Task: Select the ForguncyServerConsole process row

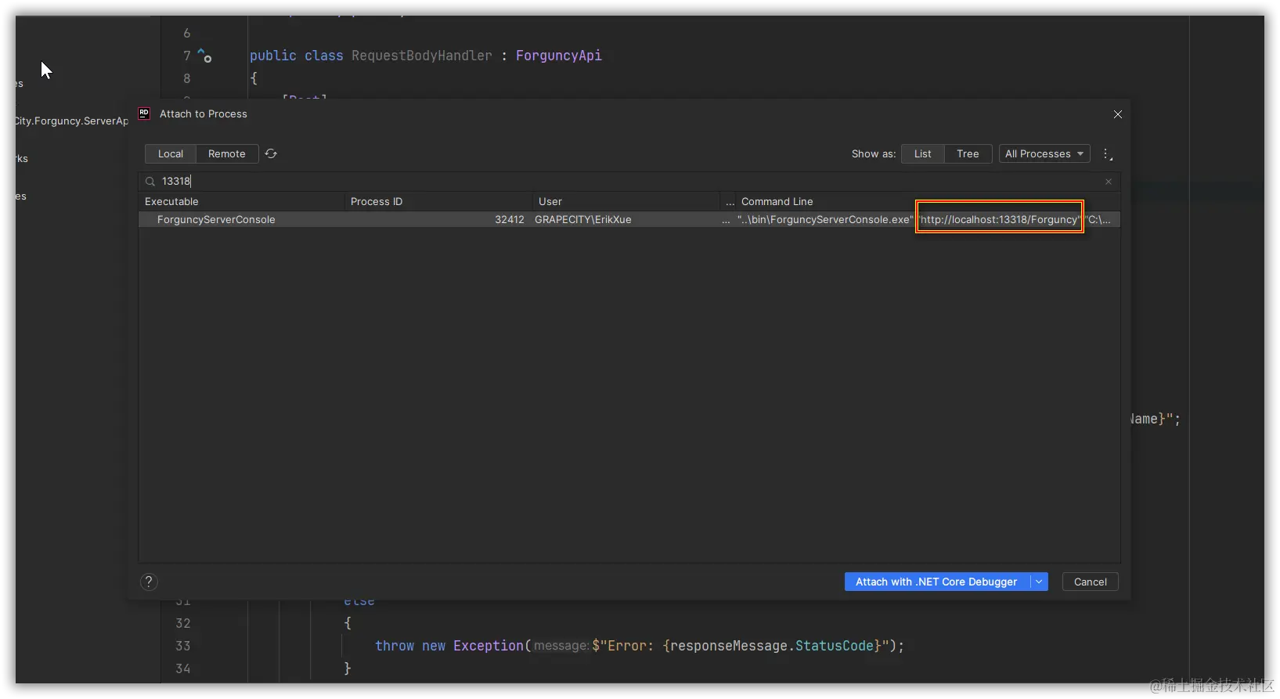Action: click(629, 220)
